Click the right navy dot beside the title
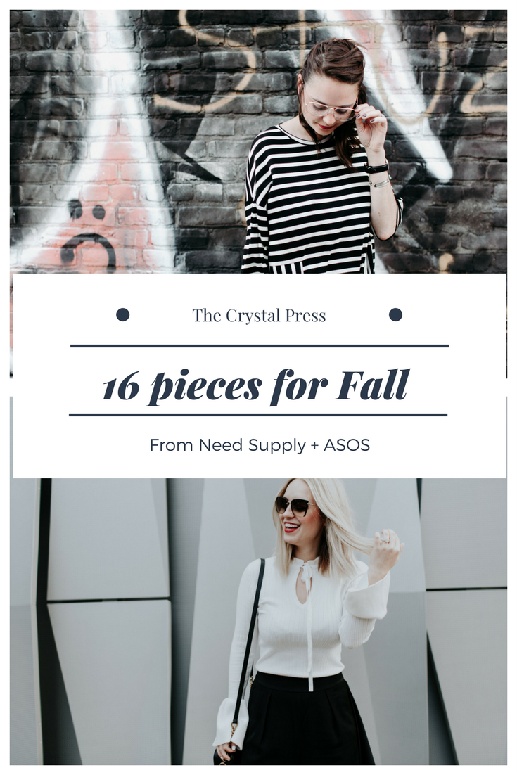517x775 pixels. tap(395, 314)
